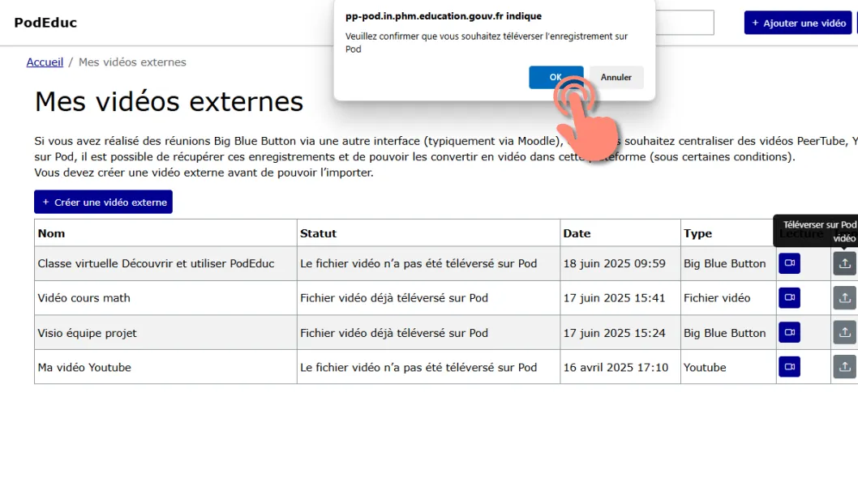Click status cell of Ma vidéo Youtube
Image resolution: width=858 pixels, height=482 pixels.
428,367
